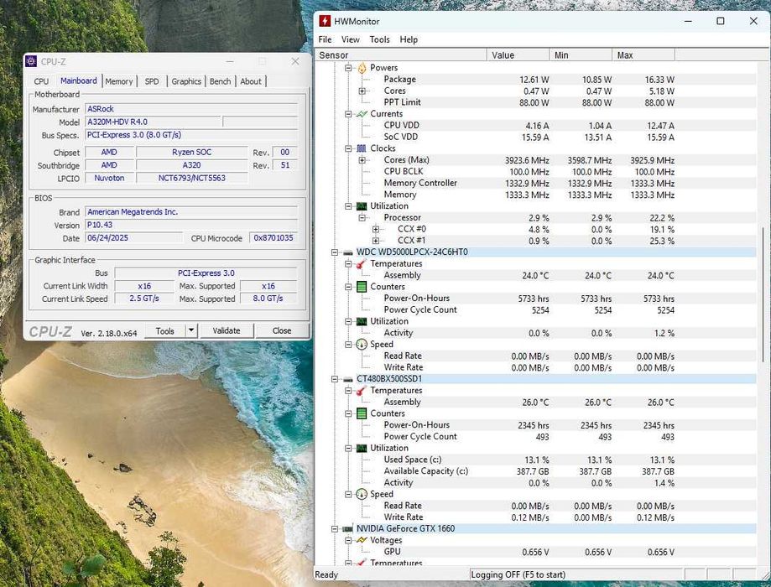Open the HWMonitor View menu

point(350,39)
